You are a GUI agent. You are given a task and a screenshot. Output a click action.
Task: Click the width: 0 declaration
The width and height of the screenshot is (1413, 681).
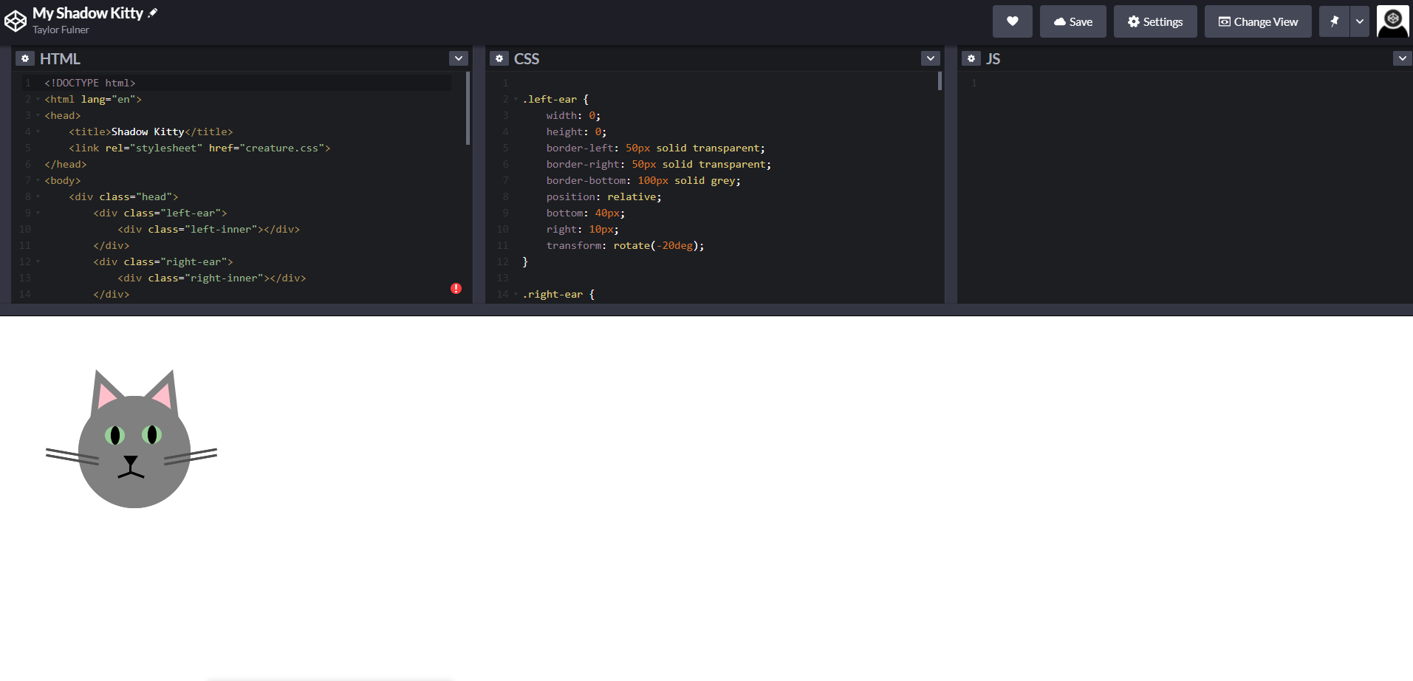574,115
